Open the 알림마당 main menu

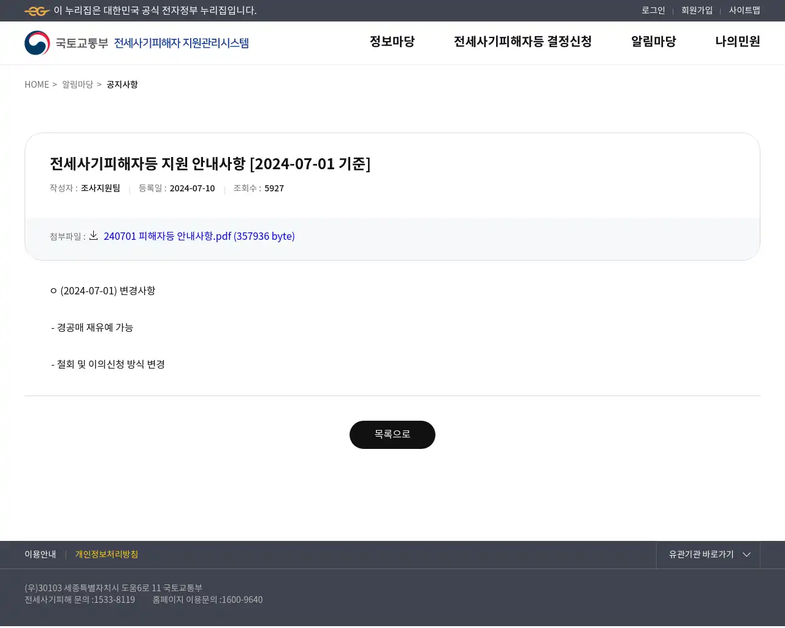tap(653, 42)
